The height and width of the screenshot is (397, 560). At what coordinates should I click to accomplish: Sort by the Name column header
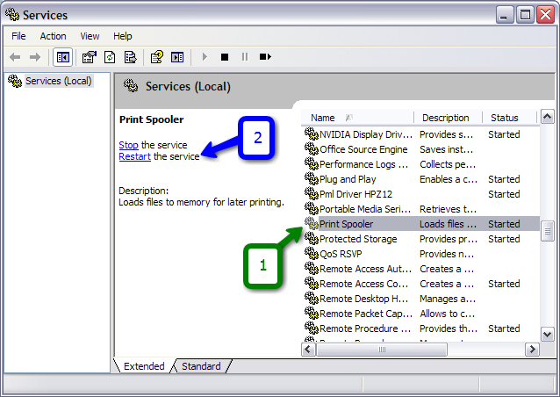click(x=357, y=118)
